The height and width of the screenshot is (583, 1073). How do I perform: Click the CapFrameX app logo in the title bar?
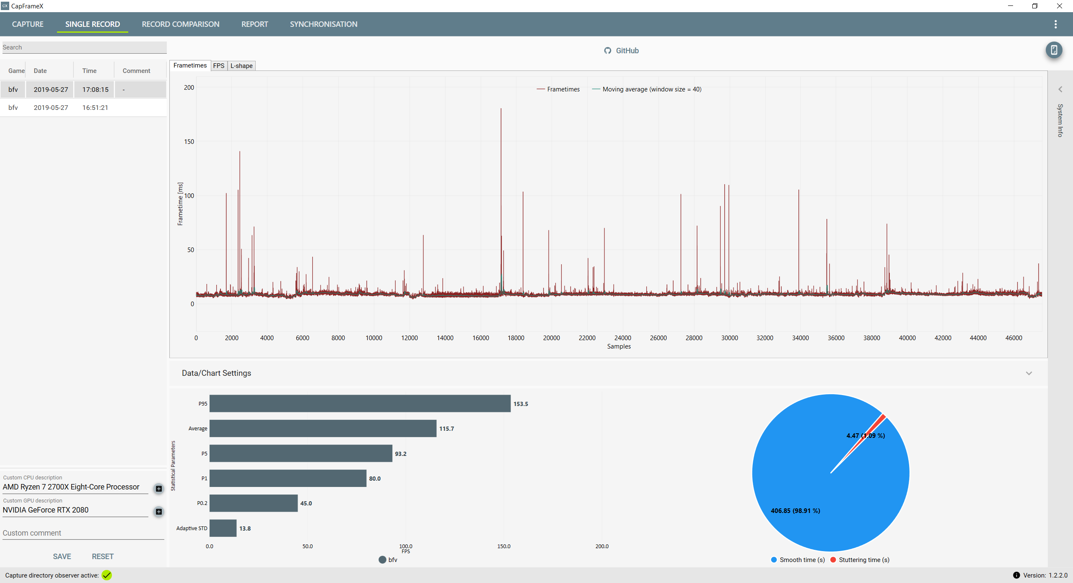click(x=5, y=6)
